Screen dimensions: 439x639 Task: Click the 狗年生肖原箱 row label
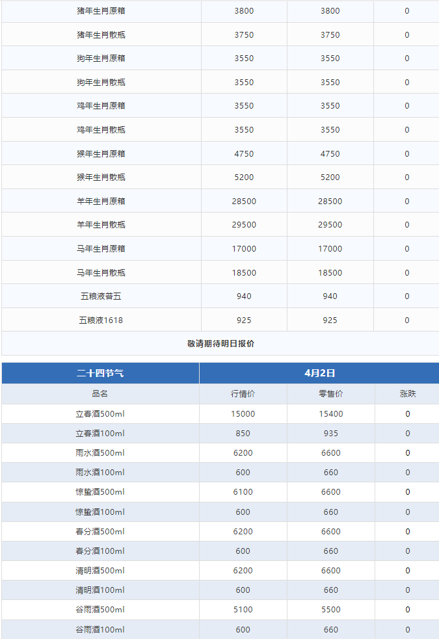click(x=101, y=59)
